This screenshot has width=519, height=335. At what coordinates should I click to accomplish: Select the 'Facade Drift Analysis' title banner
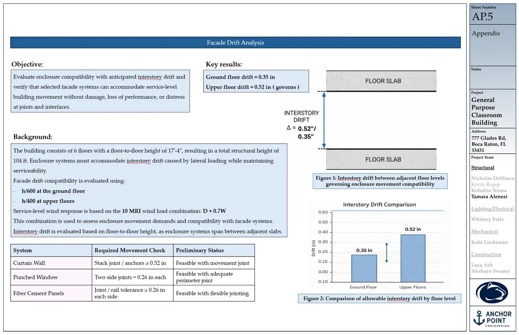click(x=235, y=42)
